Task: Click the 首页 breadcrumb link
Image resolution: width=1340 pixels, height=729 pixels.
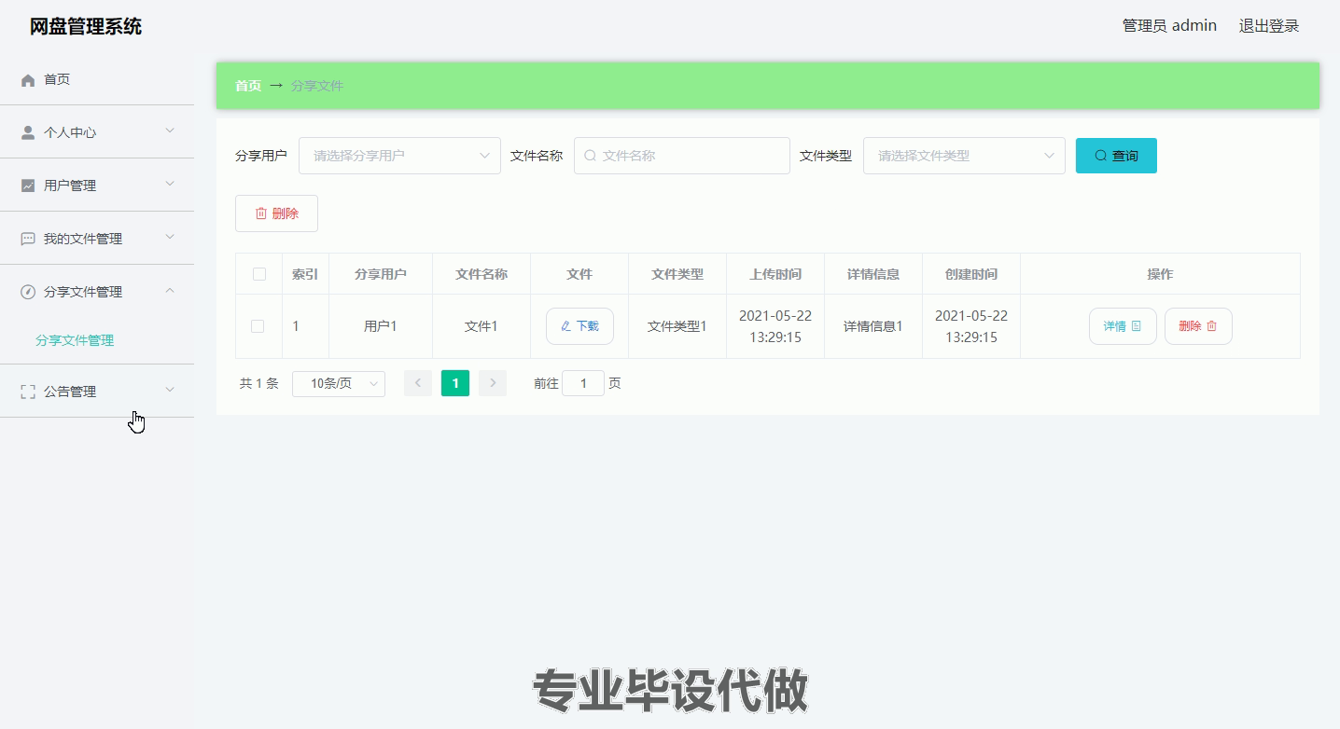Action: click(x=248, y=86)
